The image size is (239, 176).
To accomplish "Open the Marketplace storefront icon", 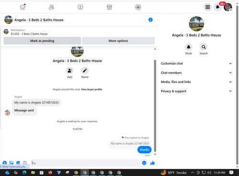I will (x=109, y=7).
